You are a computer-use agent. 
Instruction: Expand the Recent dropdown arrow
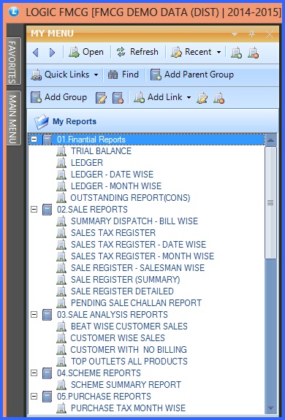(218, 53)
